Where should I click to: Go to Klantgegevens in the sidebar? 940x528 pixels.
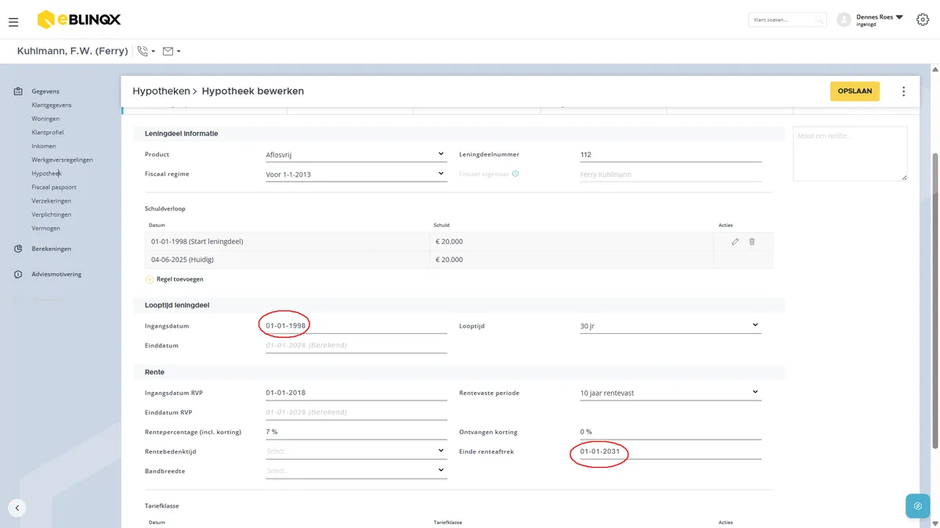52,105
